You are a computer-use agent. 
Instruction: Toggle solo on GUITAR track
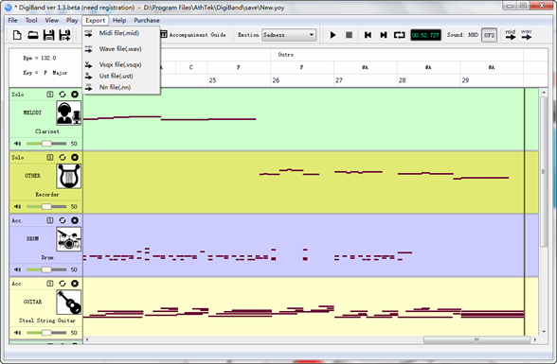[x=50, y=284]
